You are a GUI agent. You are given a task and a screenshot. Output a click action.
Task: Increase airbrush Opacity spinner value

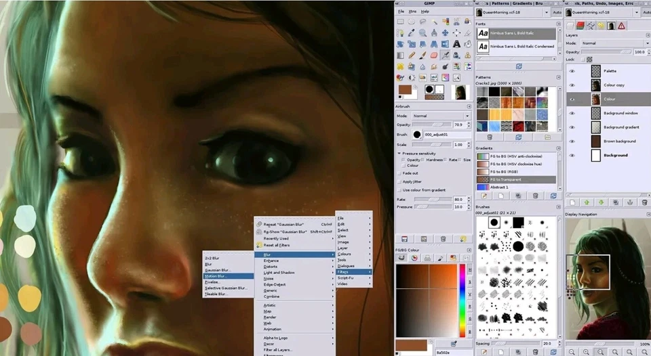click(x=469, y=123)
